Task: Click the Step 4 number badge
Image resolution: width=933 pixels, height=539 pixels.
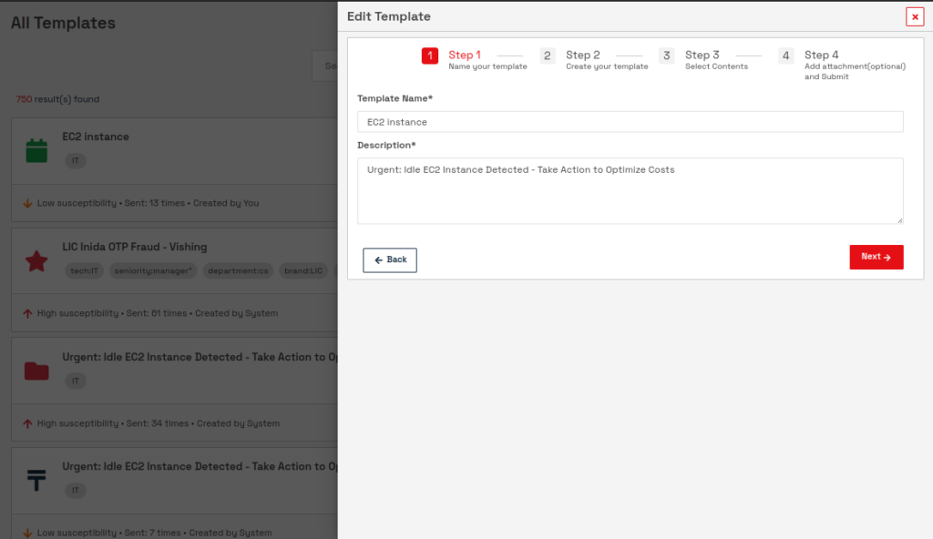Action: tap(786, 56)
